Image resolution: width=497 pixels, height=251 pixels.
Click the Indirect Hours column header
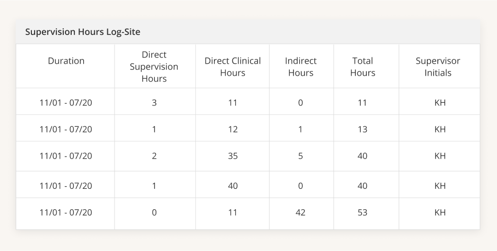300,67
